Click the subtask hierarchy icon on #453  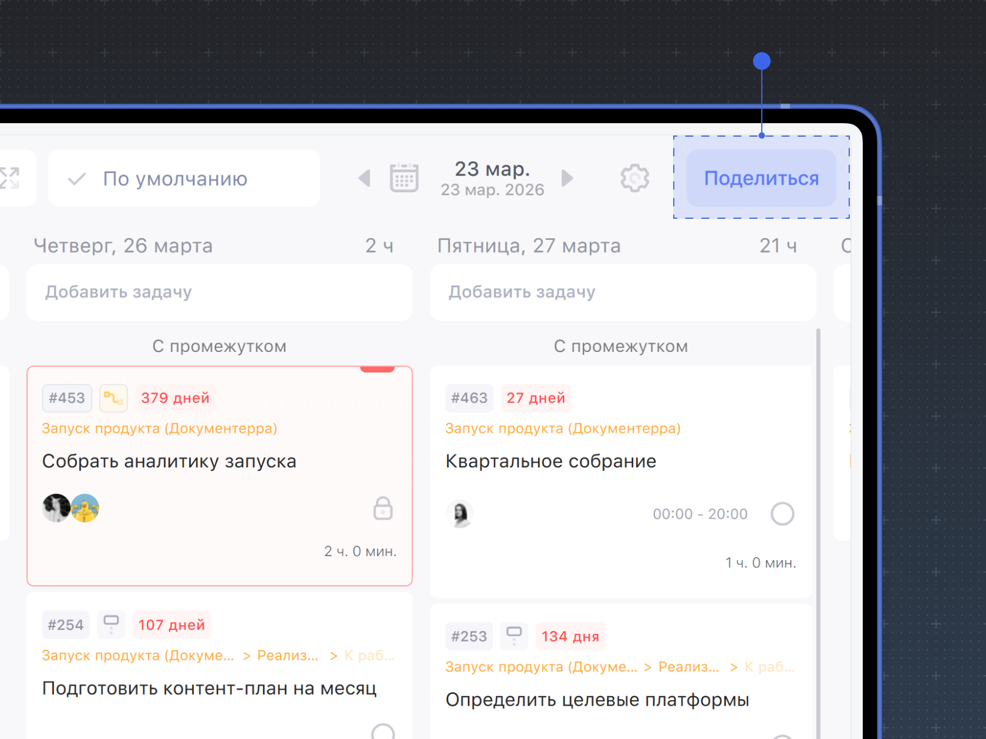tap(113, 398)
